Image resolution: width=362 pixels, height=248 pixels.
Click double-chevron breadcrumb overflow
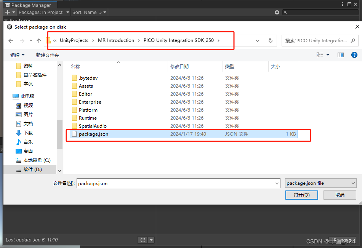pos(55,41)
